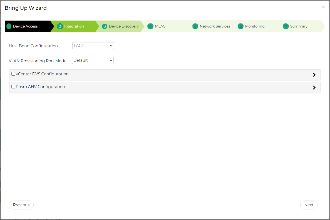Click the step 7 Summary number circle
Viewport: 330px width, 220px height.
[x=286, y=26]
